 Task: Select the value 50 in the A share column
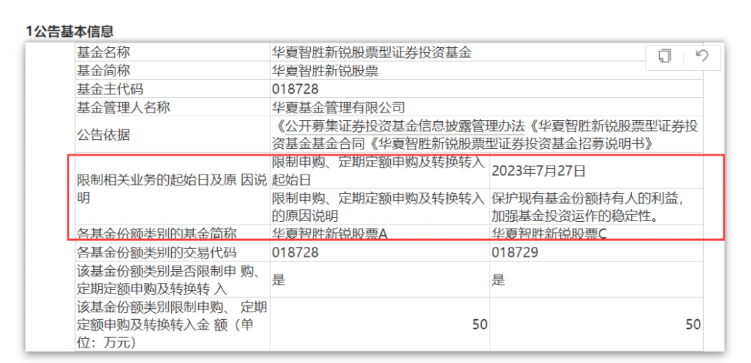(x=480, y=325)
